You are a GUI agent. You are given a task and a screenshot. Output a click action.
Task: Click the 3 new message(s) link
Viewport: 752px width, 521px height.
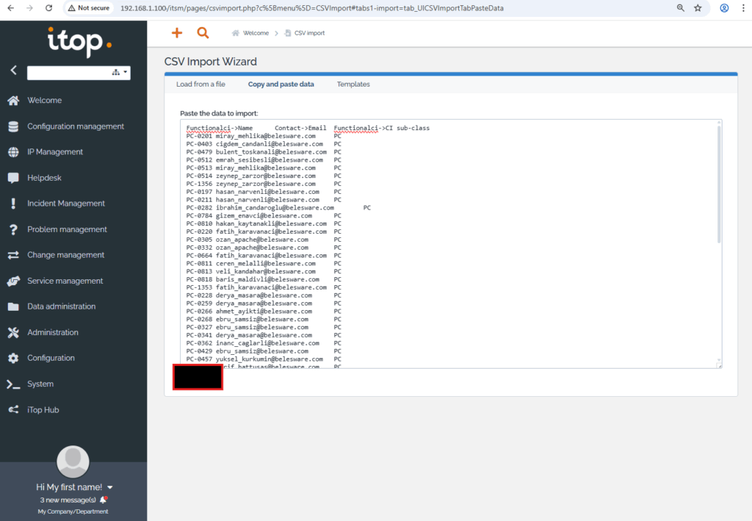68,500
